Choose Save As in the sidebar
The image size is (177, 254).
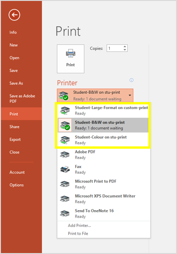pos(16,83)
